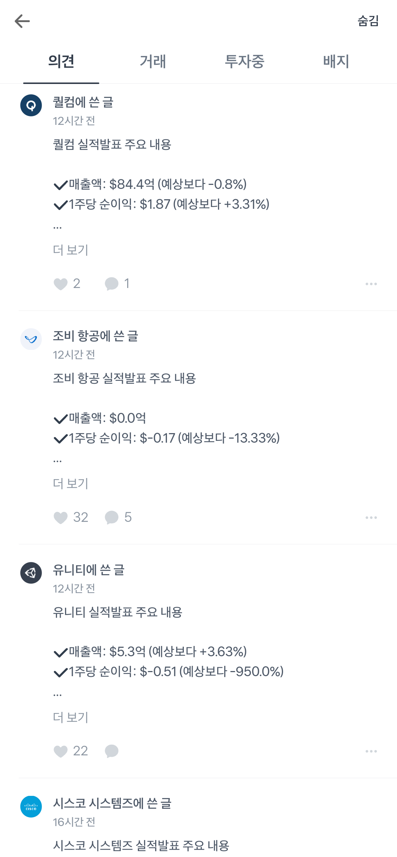
Task: Open more options for Joby Aviation post
Action: (x=371, y=518)
